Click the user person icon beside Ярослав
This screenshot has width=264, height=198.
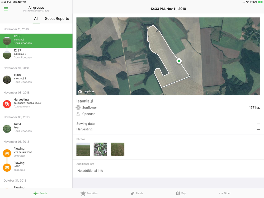[x=78, y=114]
